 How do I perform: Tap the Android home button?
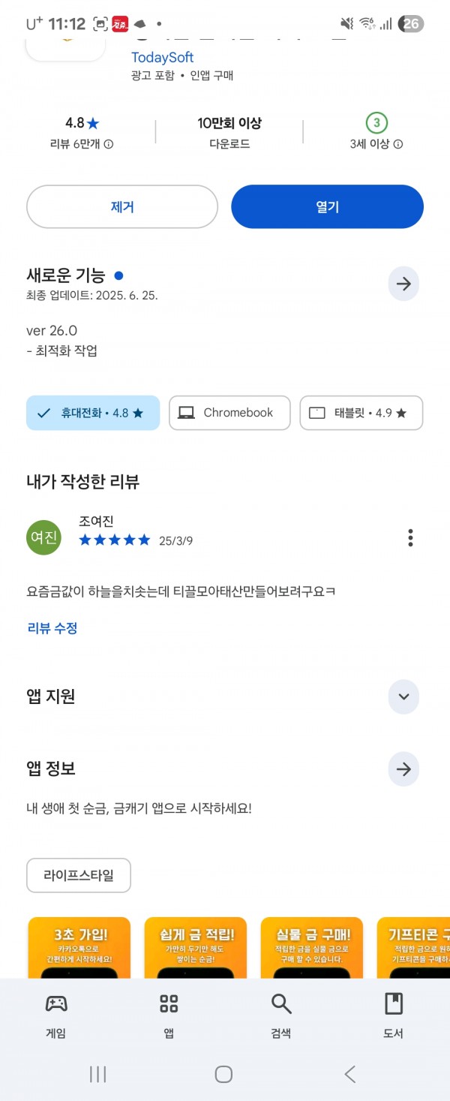point(223,1074)
